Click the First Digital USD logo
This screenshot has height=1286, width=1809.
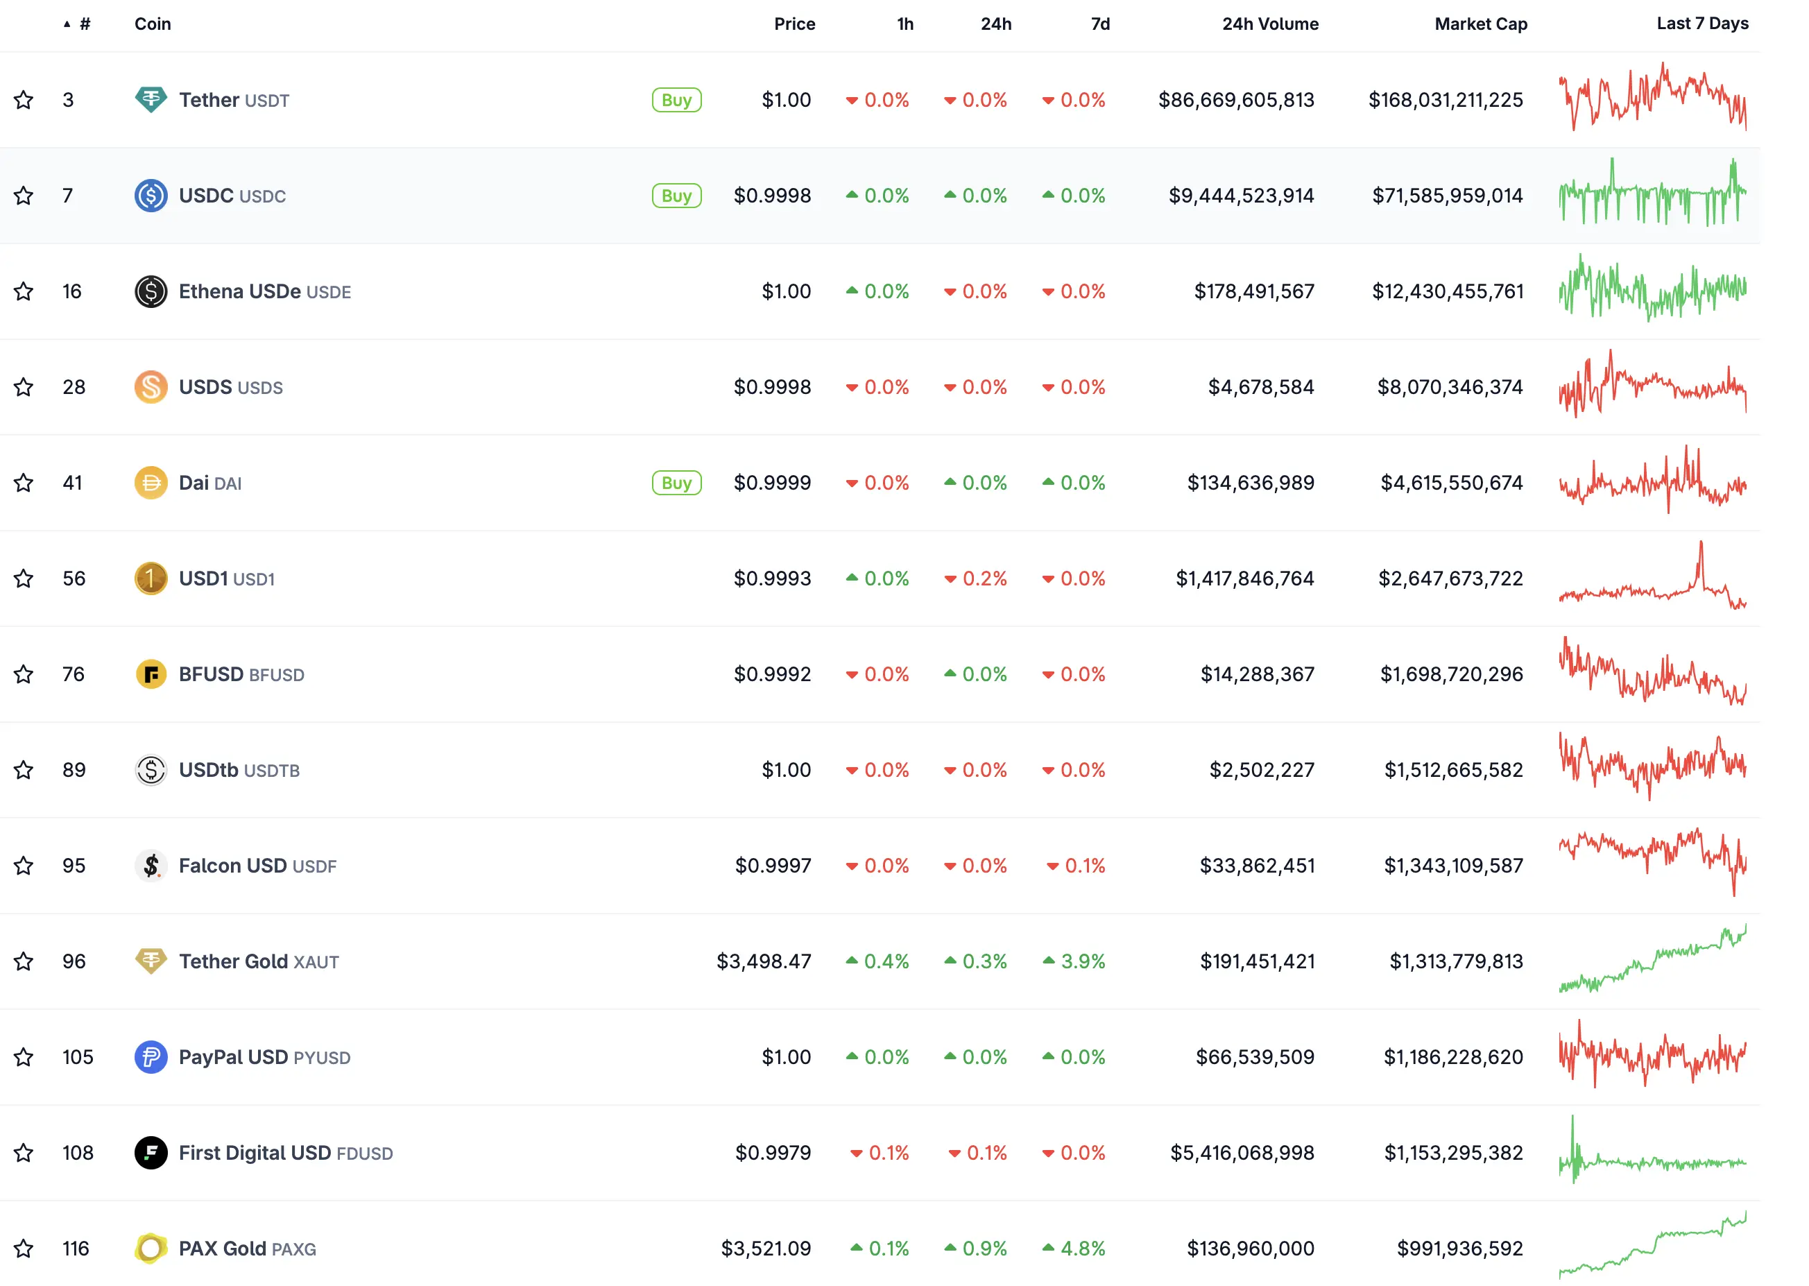[x=151, y=1152]
